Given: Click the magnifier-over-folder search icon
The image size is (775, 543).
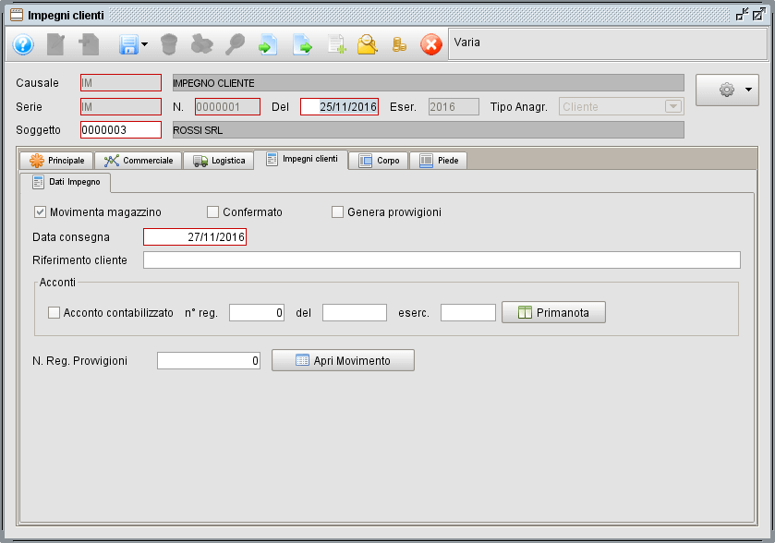Looking at the screenshot, I should pyautogui.click(x=367, y=44).
